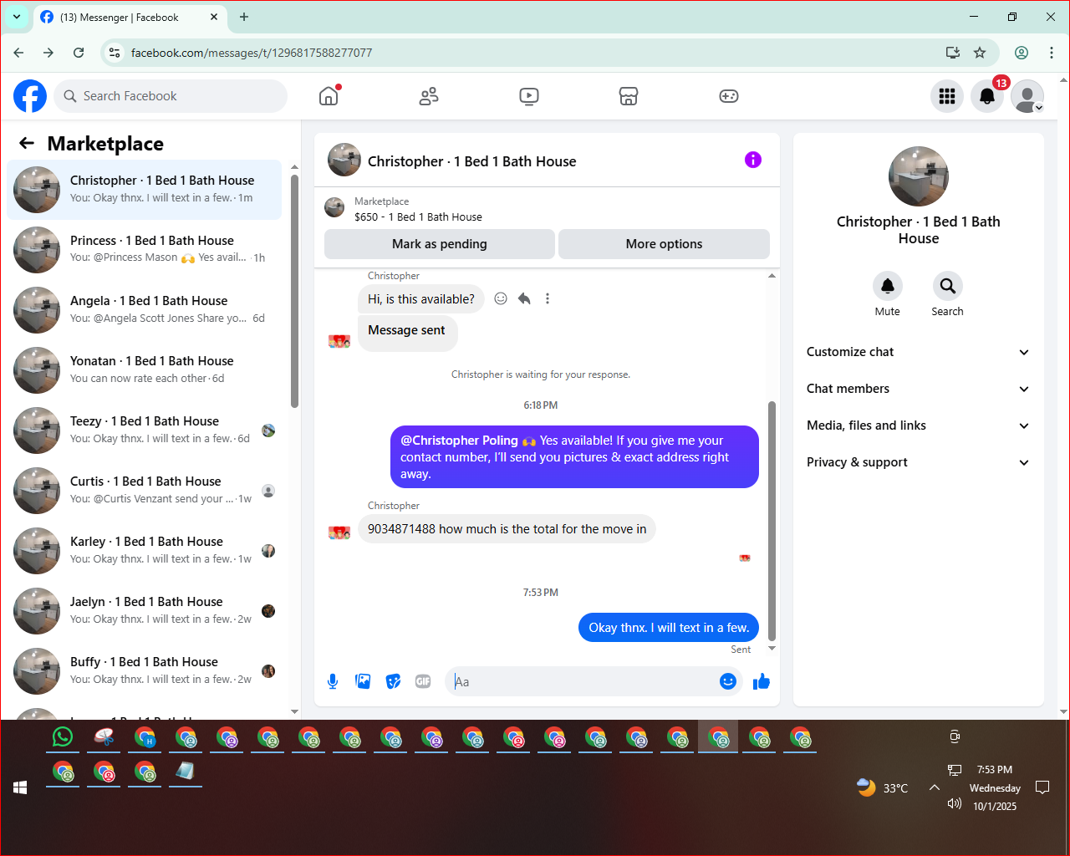Open the Yonatan · 1 Bed 1 Bath House chat
Screen dimensions: 1070x856
pos(144,370)
